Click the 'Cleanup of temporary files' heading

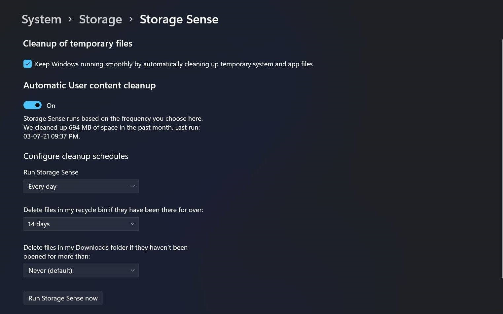click(78, 44)
